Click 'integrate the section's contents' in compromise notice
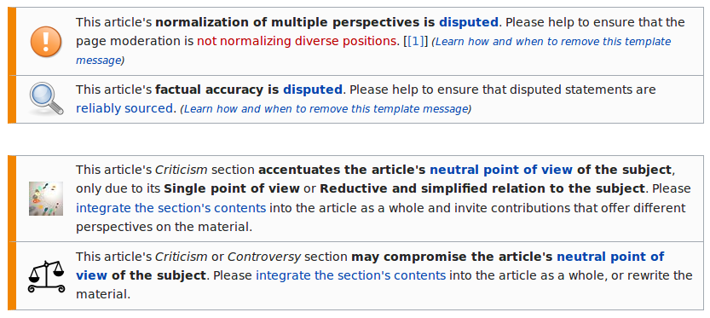This screenshot has height=318, width=710. coord(350,275)
